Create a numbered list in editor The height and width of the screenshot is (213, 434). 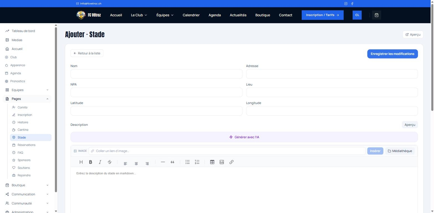(x=197, y=162)
